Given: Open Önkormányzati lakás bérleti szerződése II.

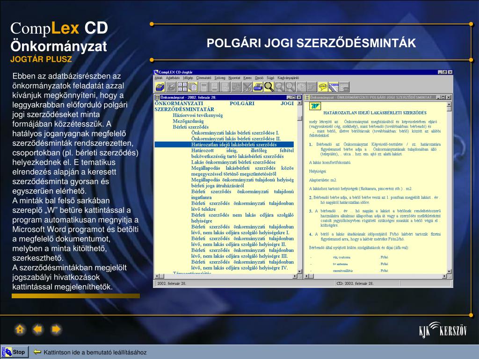Looking at the screenshot, I should (236, 138).
